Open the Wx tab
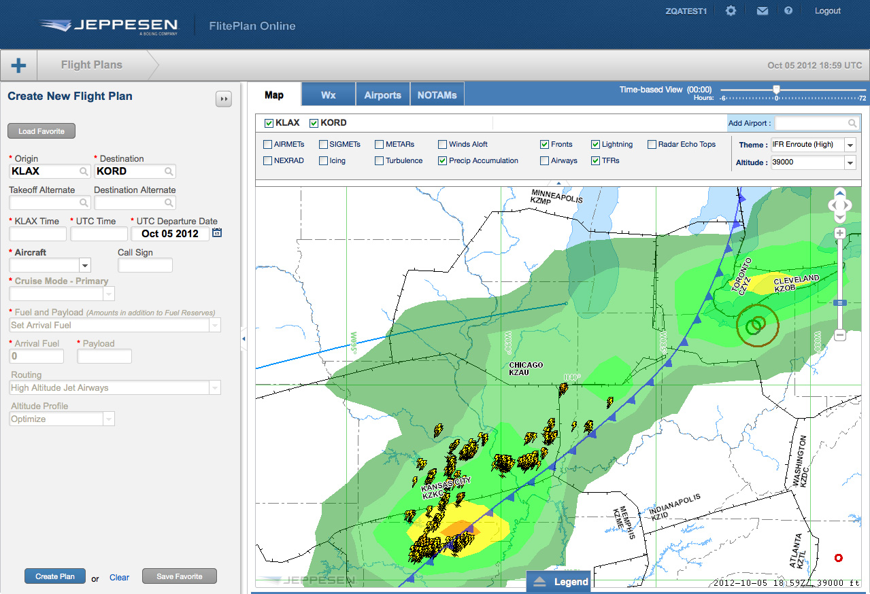 [x=328, y=94]
